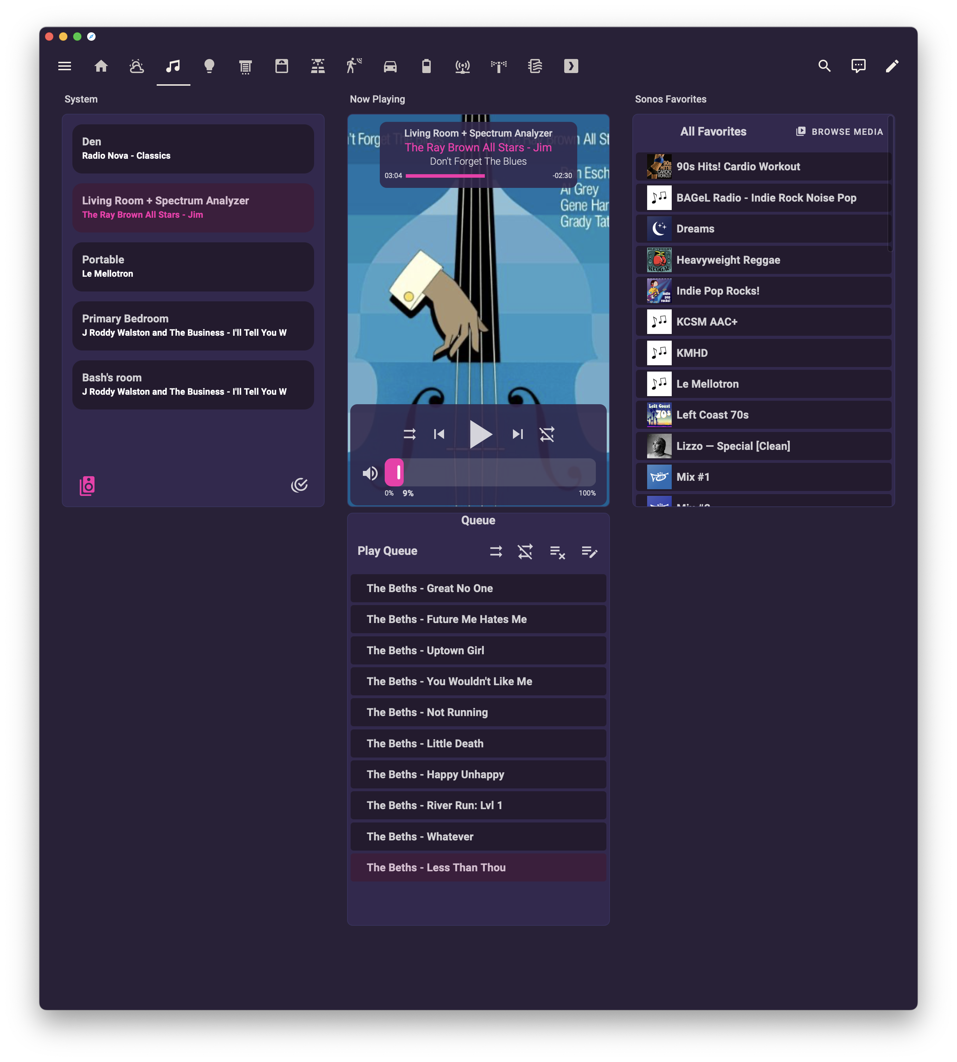Screen dimensions: 957x1062
Task: Click the Browse Media button
Action: 839,131
